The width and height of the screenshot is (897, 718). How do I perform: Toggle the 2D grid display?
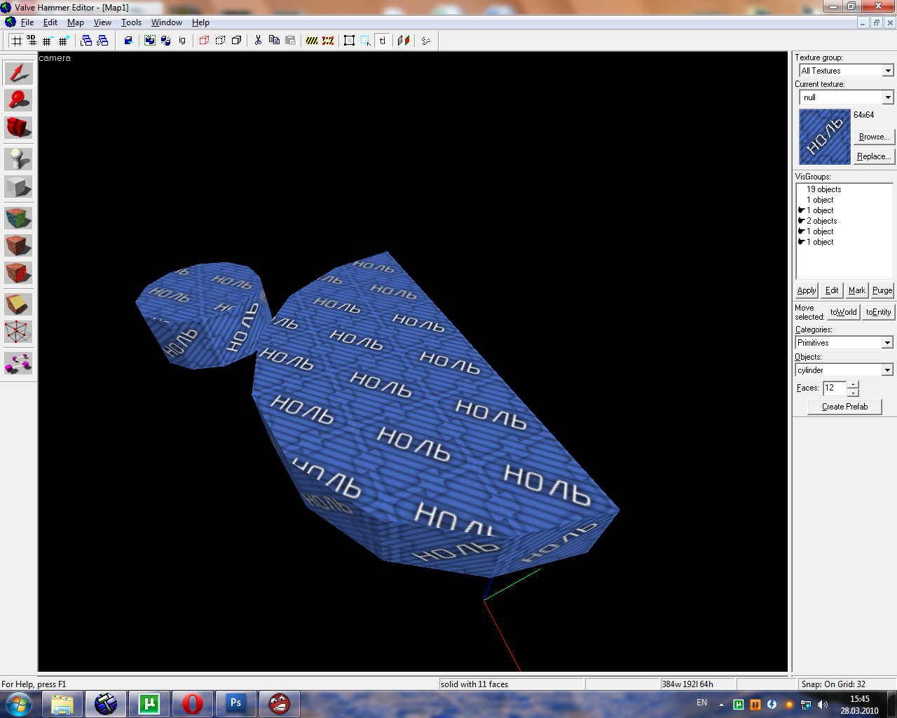[16, 41]
